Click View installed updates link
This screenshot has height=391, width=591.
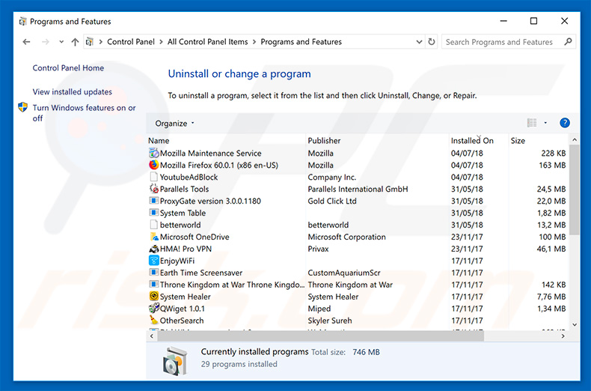click(x=72, y=92)
